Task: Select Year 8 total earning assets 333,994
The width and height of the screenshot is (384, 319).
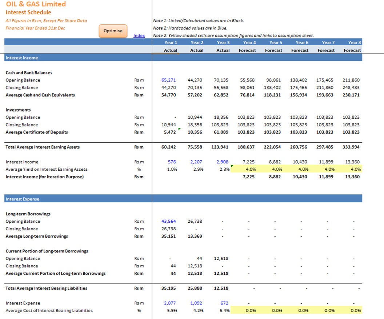Action: pos(351,147)
